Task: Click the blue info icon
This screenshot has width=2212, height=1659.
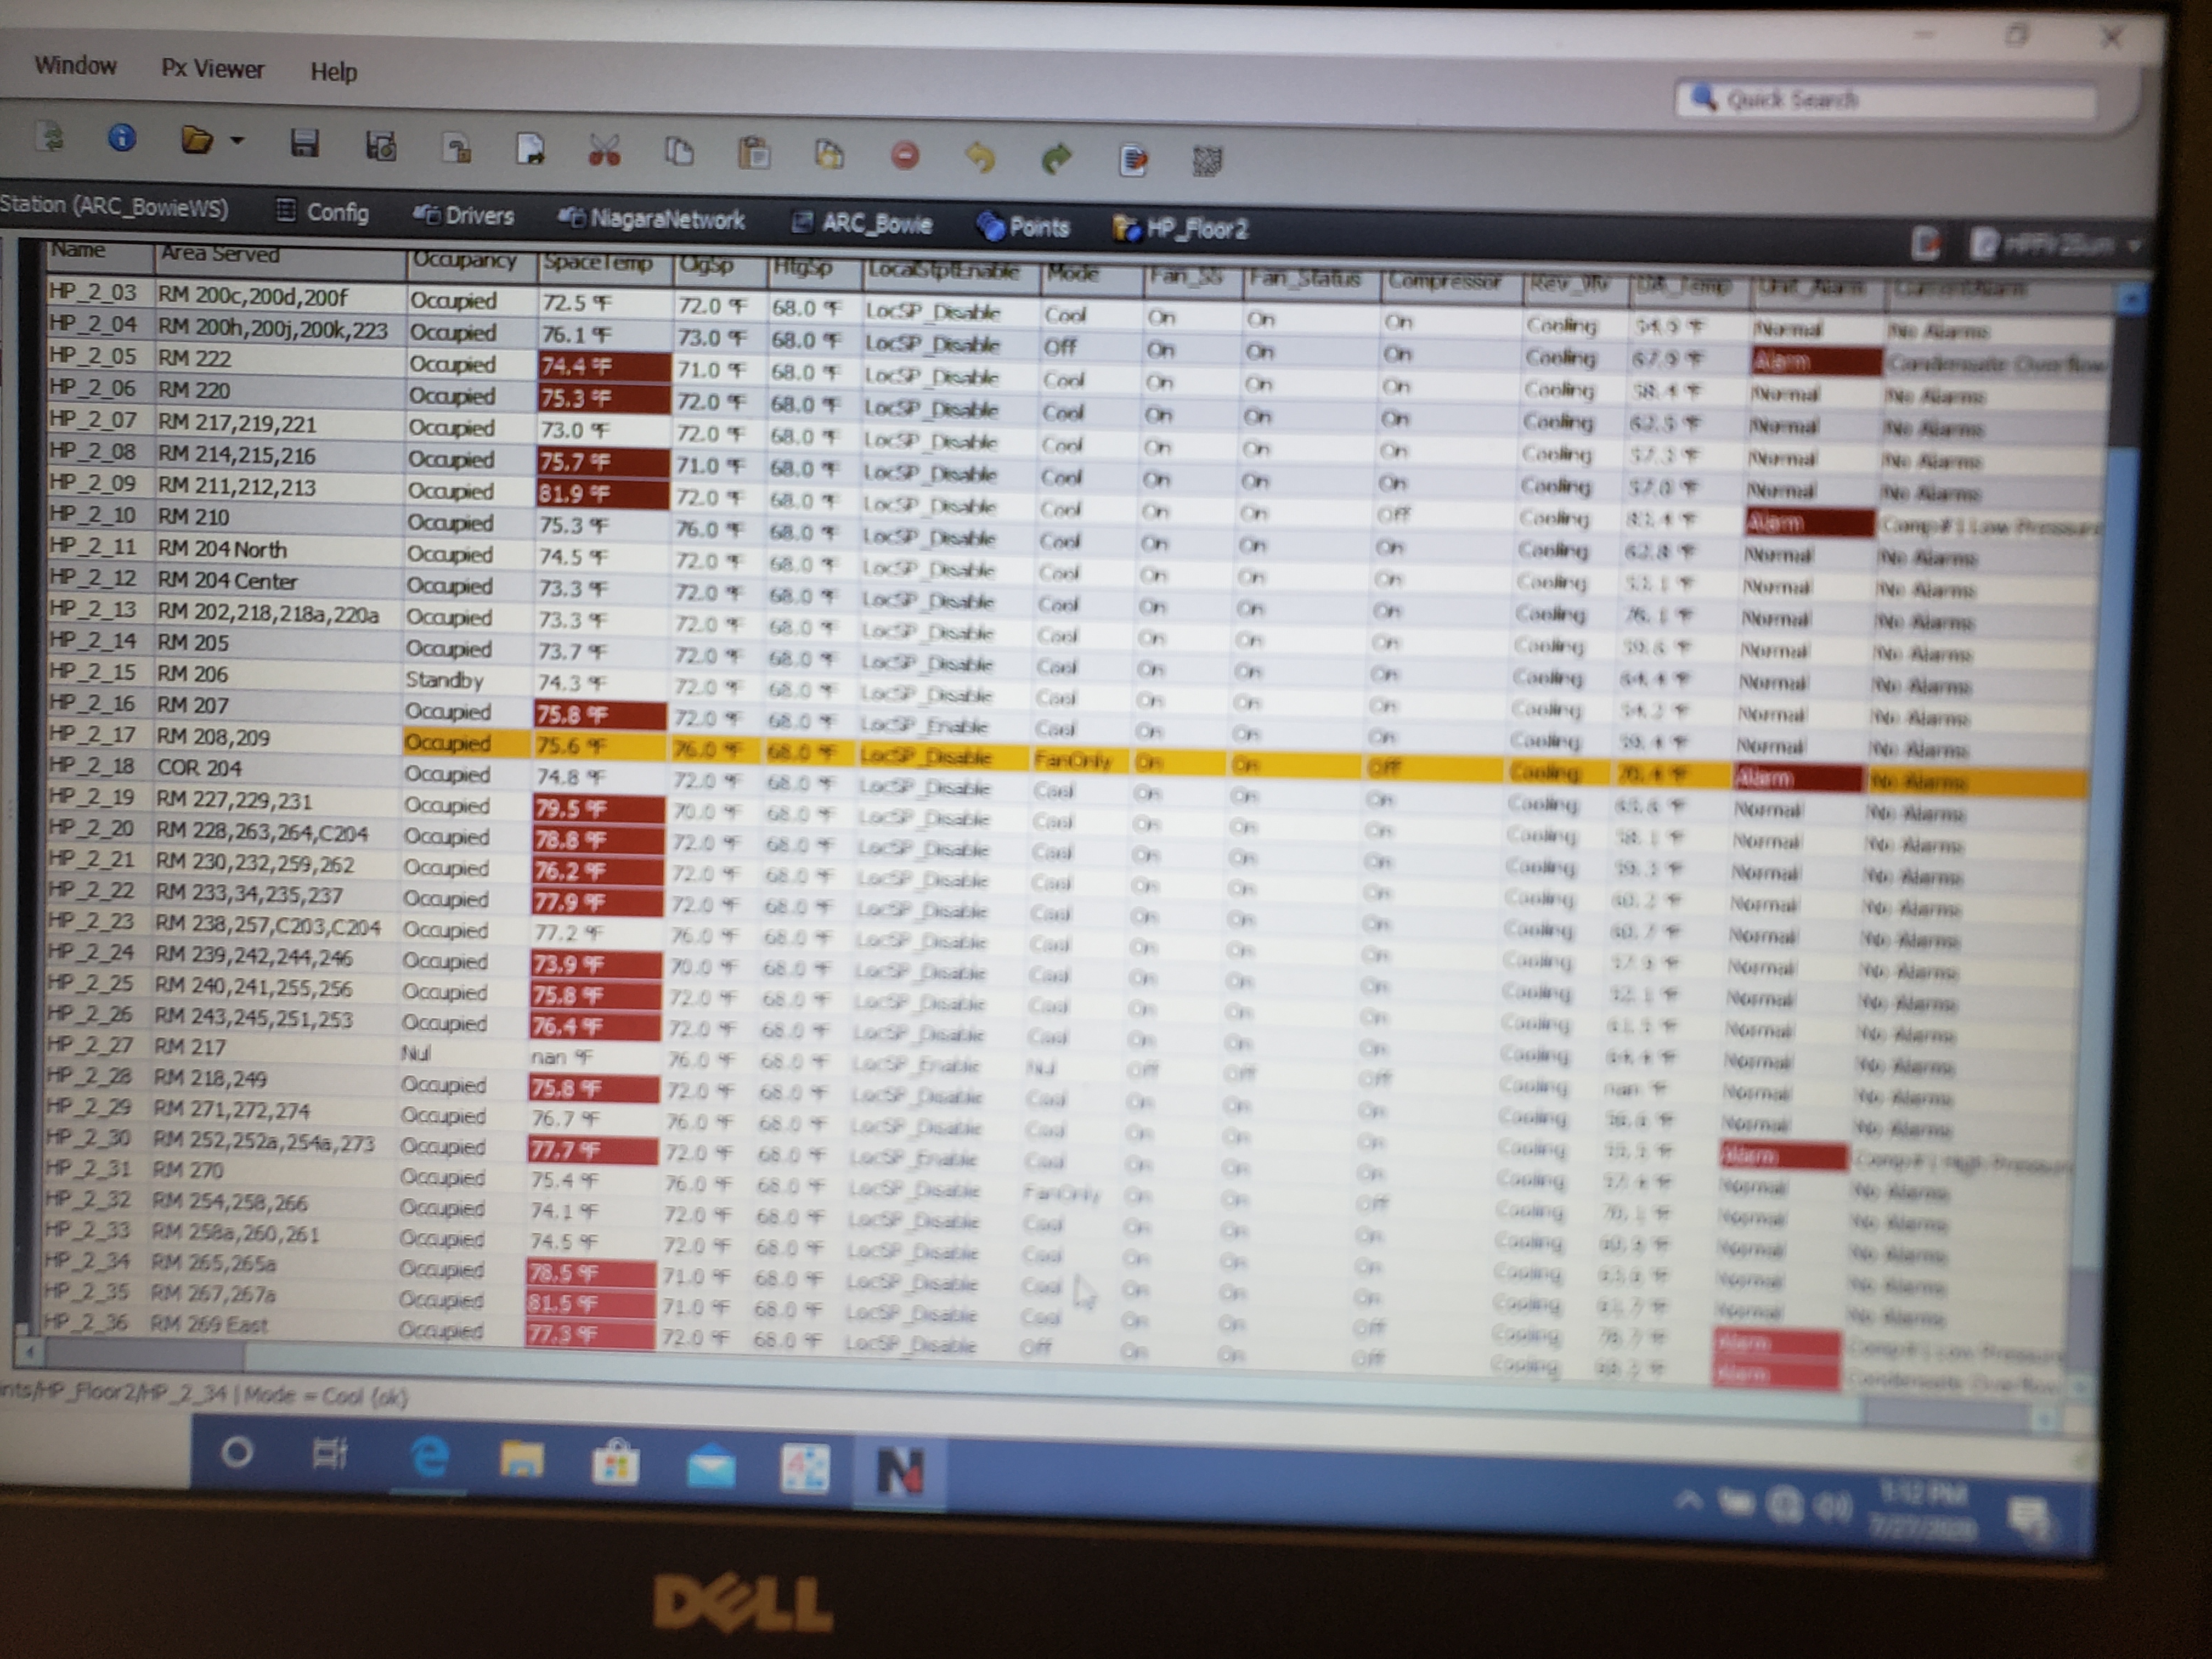Action: 122,138
